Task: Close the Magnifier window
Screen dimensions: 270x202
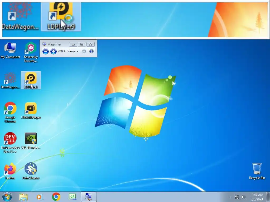Action: coord(90,44)
